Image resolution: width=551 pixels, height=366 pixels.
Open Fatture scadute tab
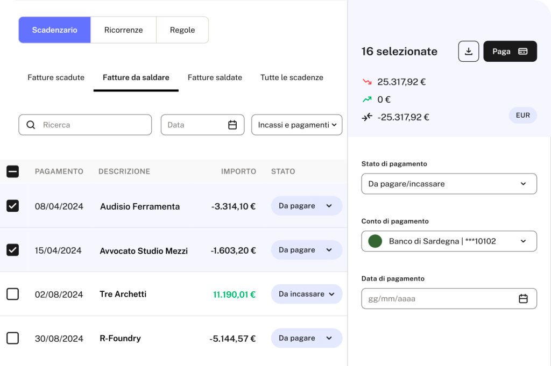pyautogui.click(x=56, y=77)
